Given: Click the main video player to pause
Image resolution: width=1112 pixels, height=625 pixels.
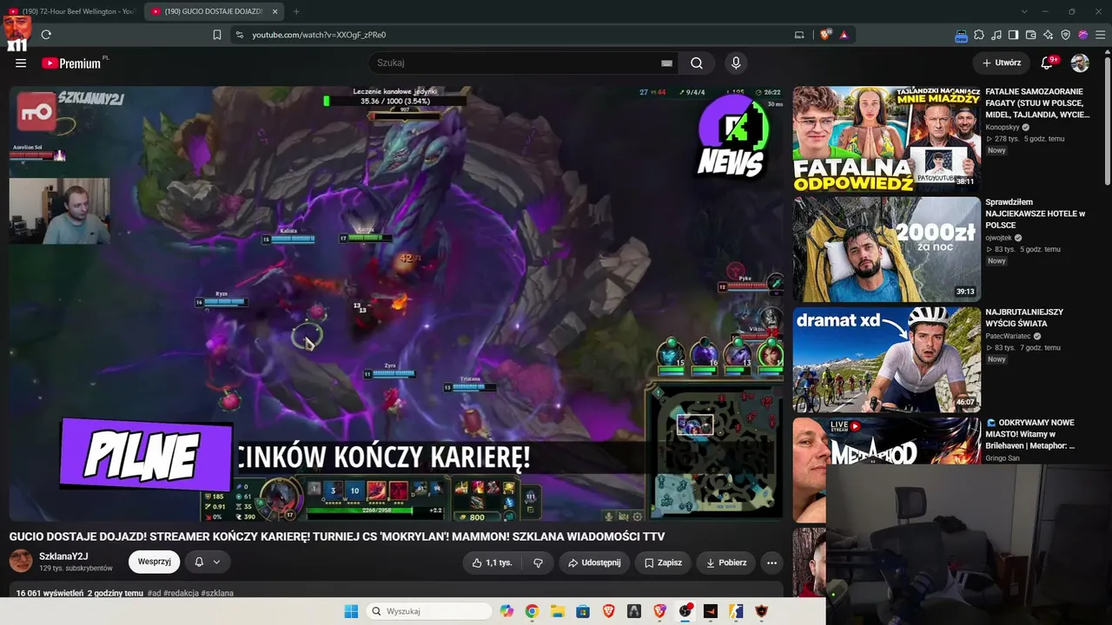Looking at the screenshot, I should click(x=396, y=304).
